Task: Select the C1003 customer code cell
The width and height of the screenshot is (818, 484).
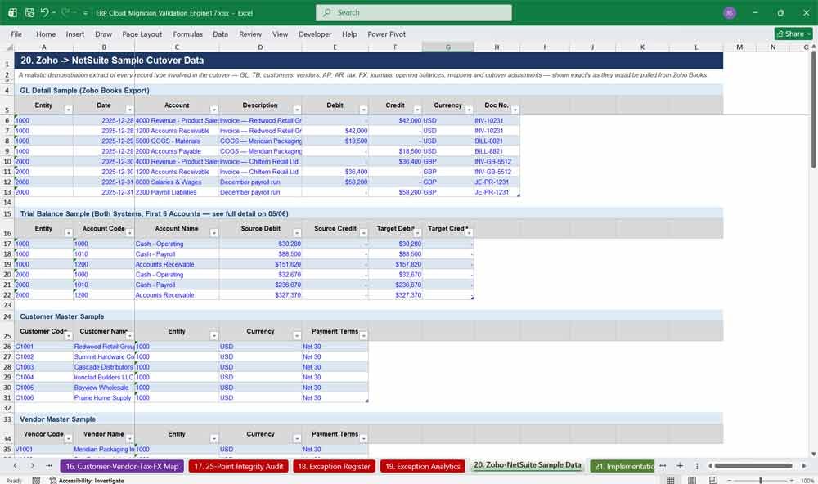Action: click(x=44, y=366)
